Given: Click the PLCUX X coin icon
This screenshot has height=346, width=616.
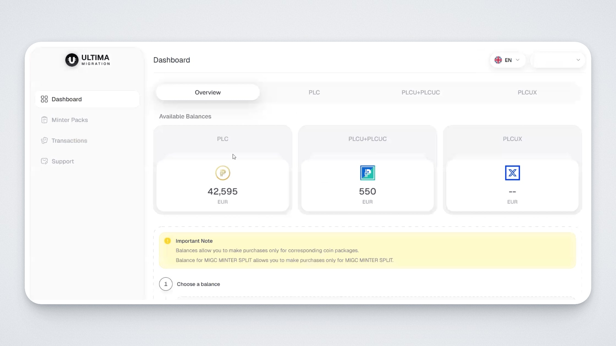Looking at the screenshot, I should pyautogui.click(x=512, y=173).
